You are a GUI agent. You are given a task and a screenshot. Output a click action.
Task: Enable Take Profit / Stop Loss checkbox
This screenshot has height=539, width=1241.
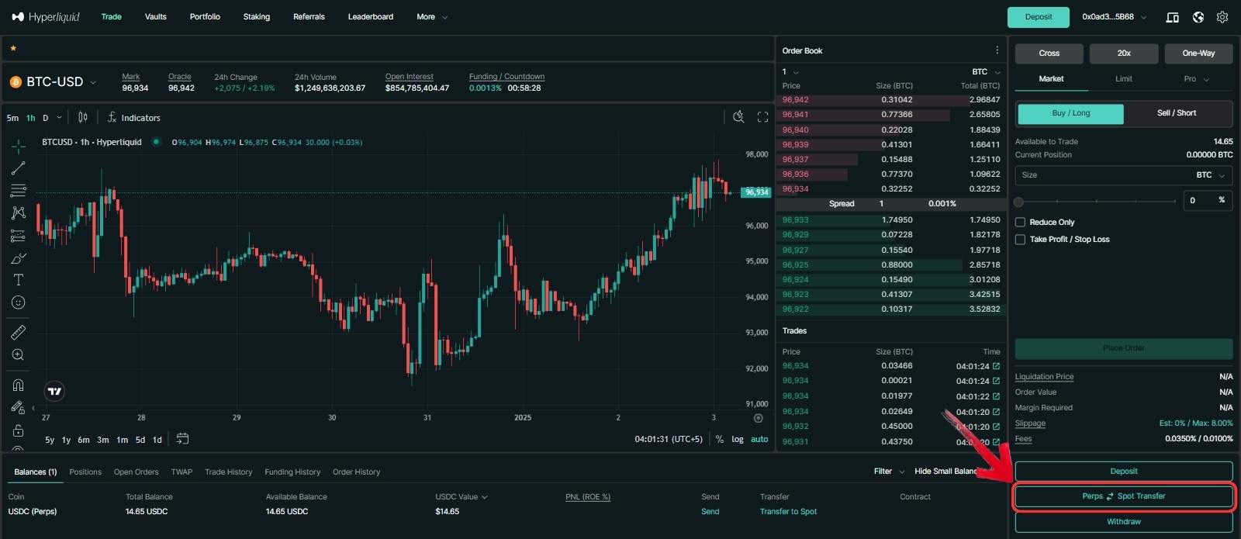click(1020, 240)
